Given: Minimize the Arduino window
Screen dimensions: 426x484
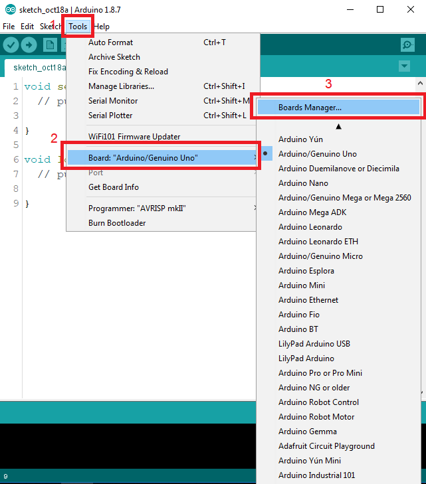Looking at the screenshot, I should pos(350,9).
